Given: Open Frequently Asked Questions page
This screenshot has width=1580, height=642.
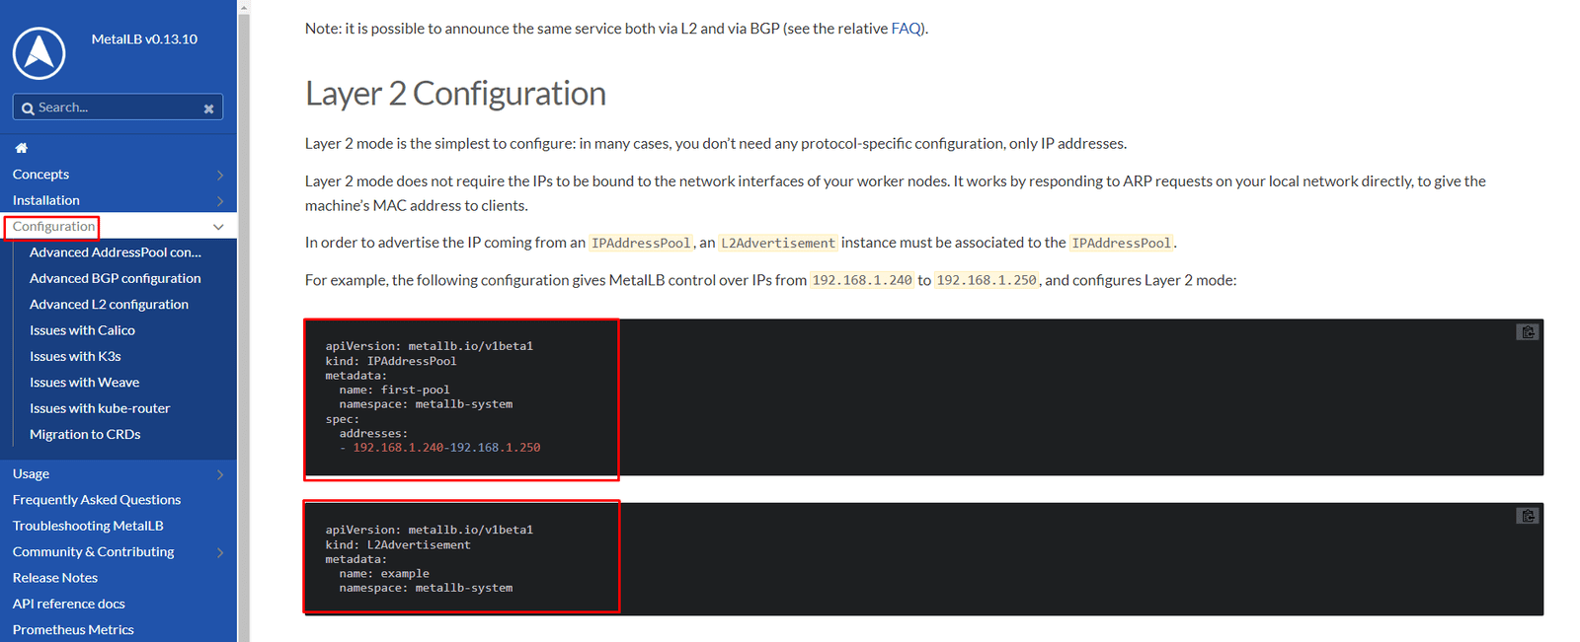Looking at the screenshot, I should [x=97, y=500].
